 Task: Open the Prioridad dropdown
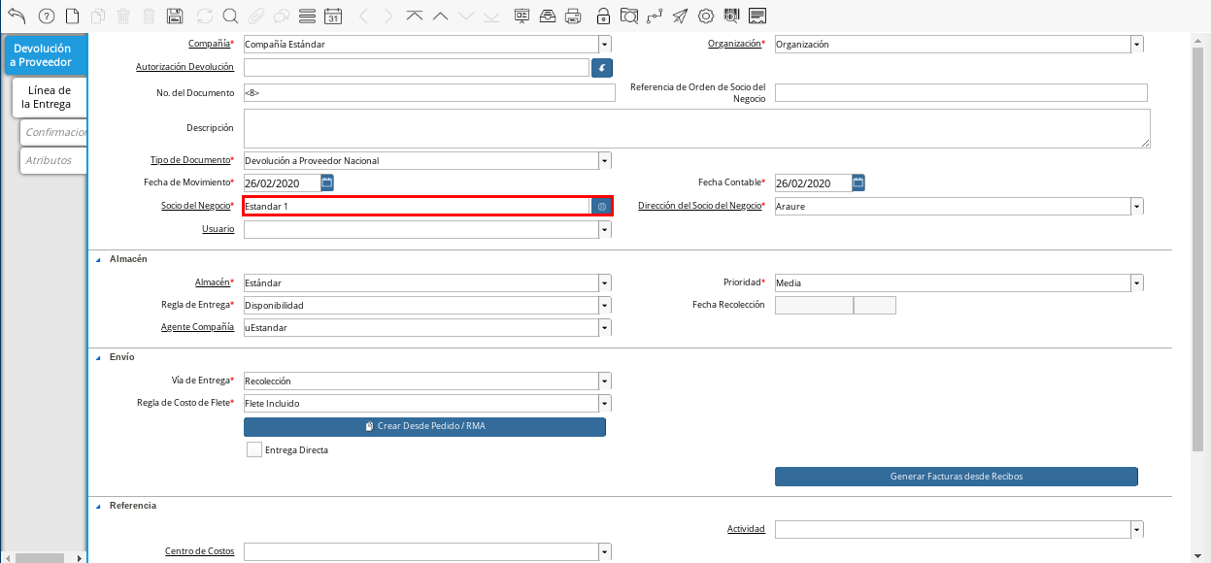click(1136, 282)
